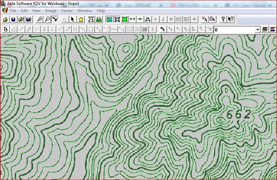The width and height of the screenshot is (277, 180).
Task: Click the grayed undo arrow icon
Action: pyautogui.click(x=65, y=19)
